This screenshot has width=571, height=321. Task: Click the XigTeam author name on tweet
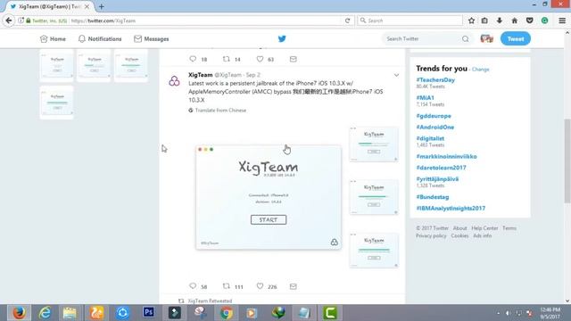[200, 75]
